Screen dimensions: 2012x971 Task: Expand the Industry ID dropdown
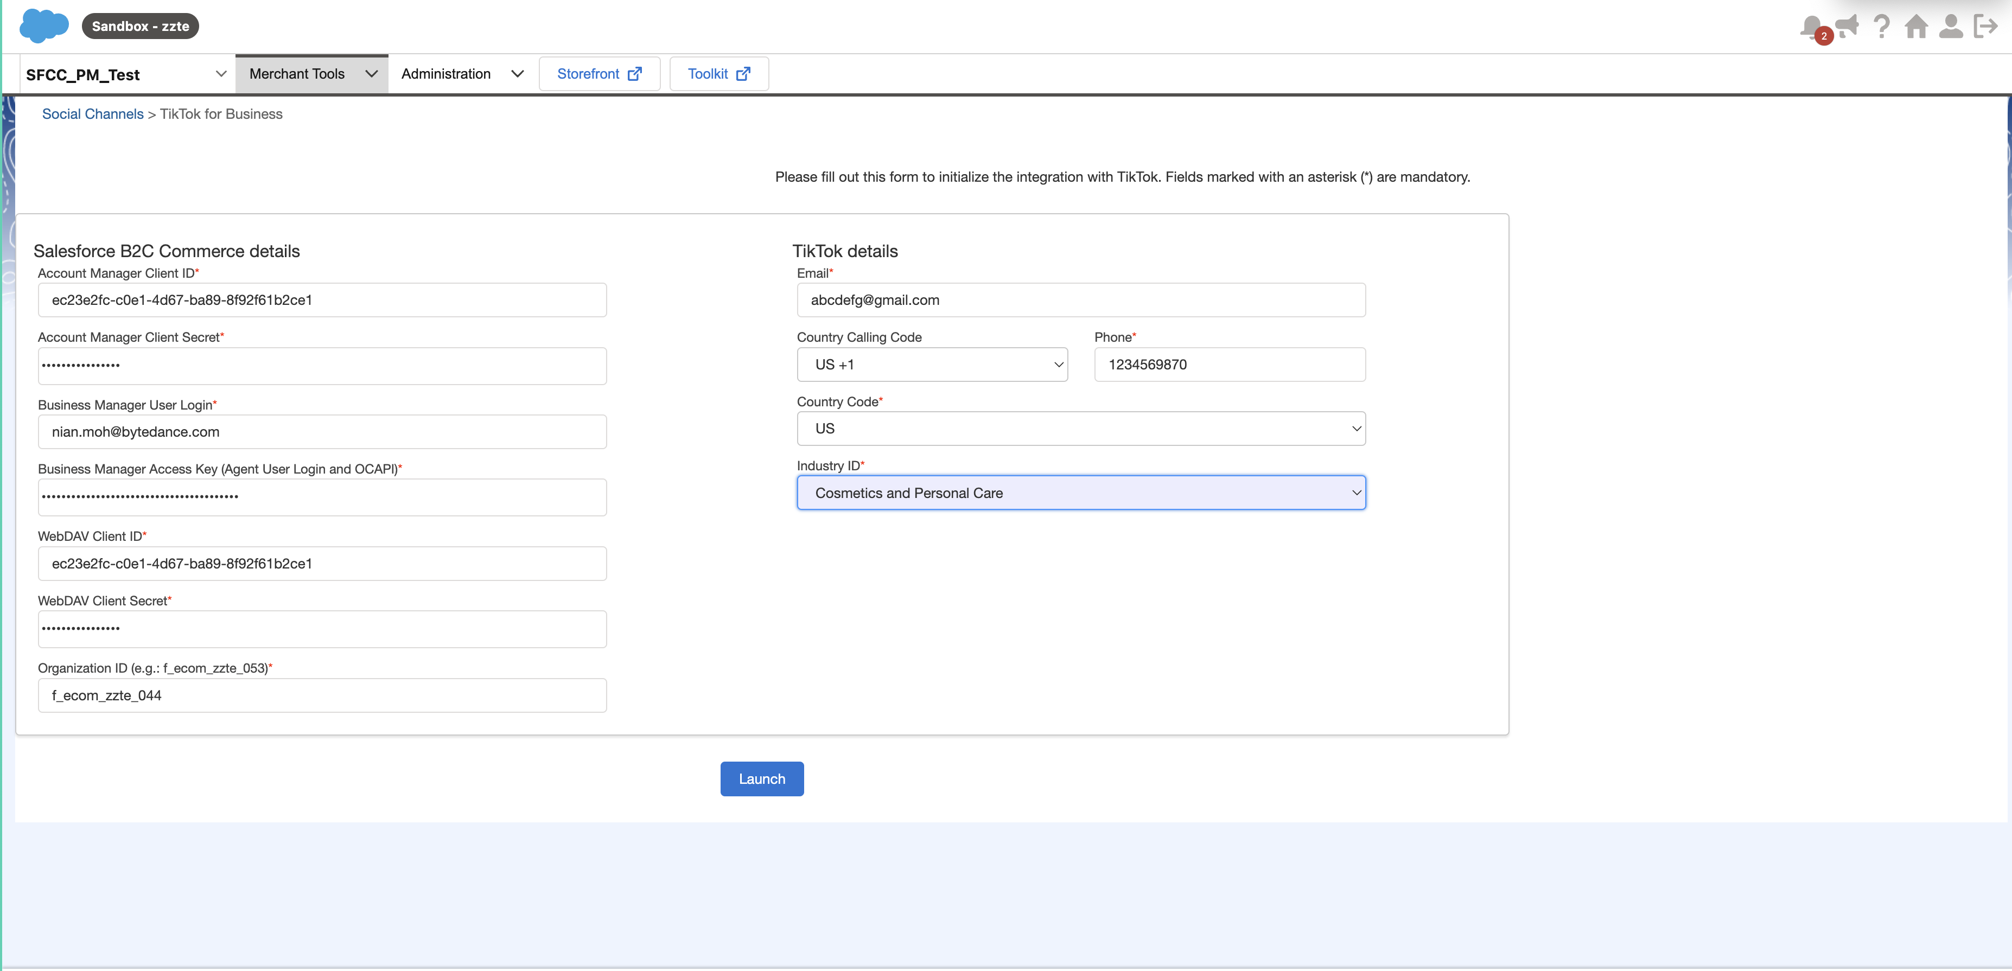point(1080,493)
